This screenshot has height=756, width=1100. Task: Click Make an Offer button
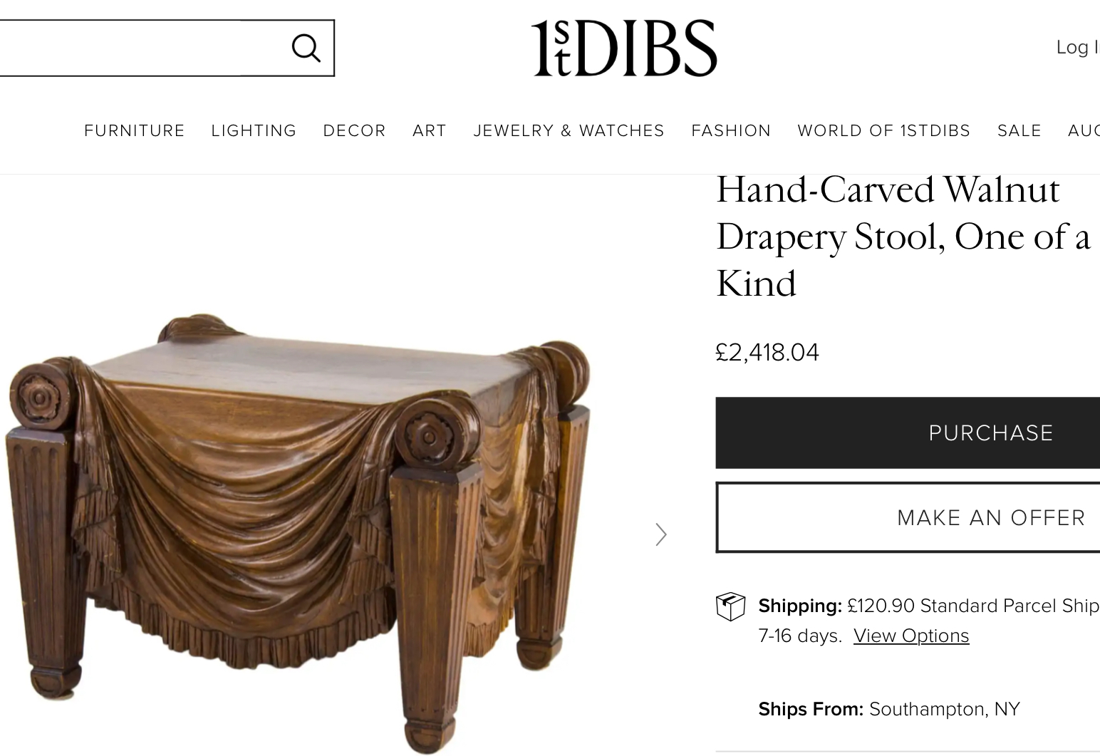coord(908,517)
